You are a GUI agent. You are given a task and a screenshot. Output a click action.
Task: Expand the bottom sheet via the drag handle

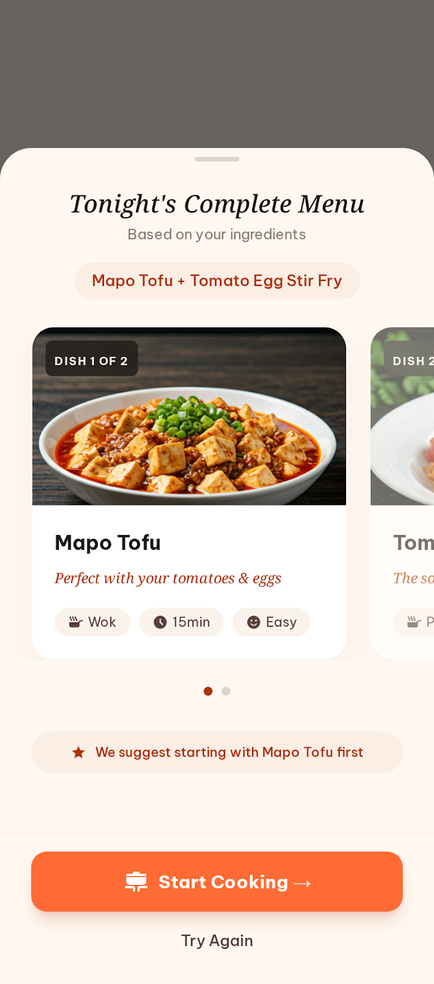coord(217,159)
